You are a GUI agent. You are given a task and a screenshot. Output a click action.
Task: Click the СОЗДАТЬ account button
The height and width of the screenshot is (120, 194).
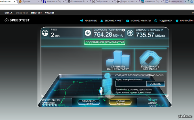click(156, 84)
